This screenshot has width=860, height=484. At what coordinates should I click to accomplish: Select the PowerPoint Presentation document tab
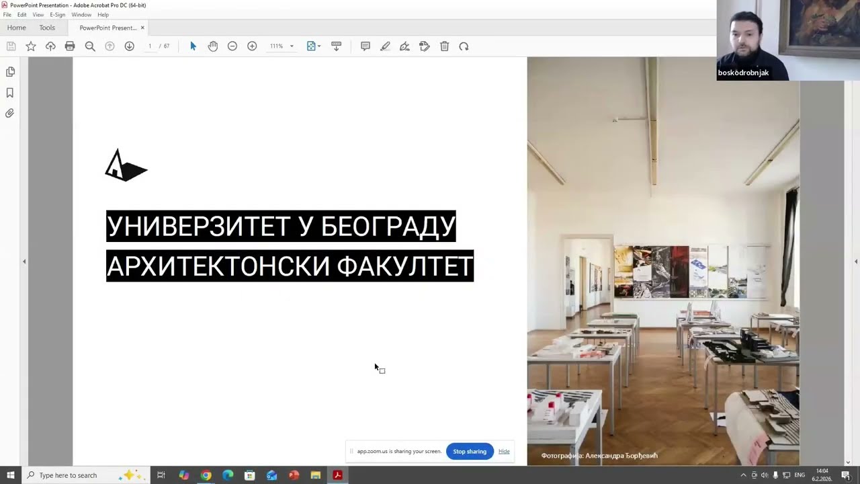click(x=107, y=28)
